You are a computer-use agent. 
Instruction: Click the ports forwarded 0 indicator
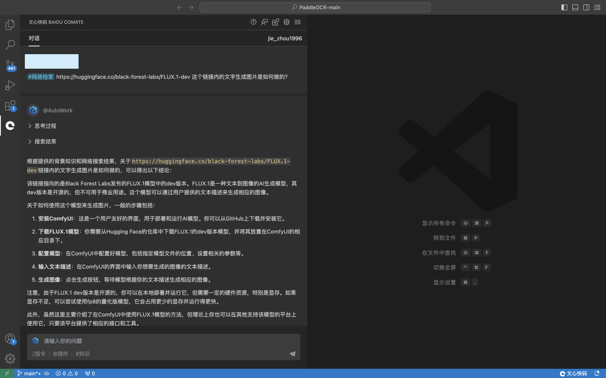[90, 373]
